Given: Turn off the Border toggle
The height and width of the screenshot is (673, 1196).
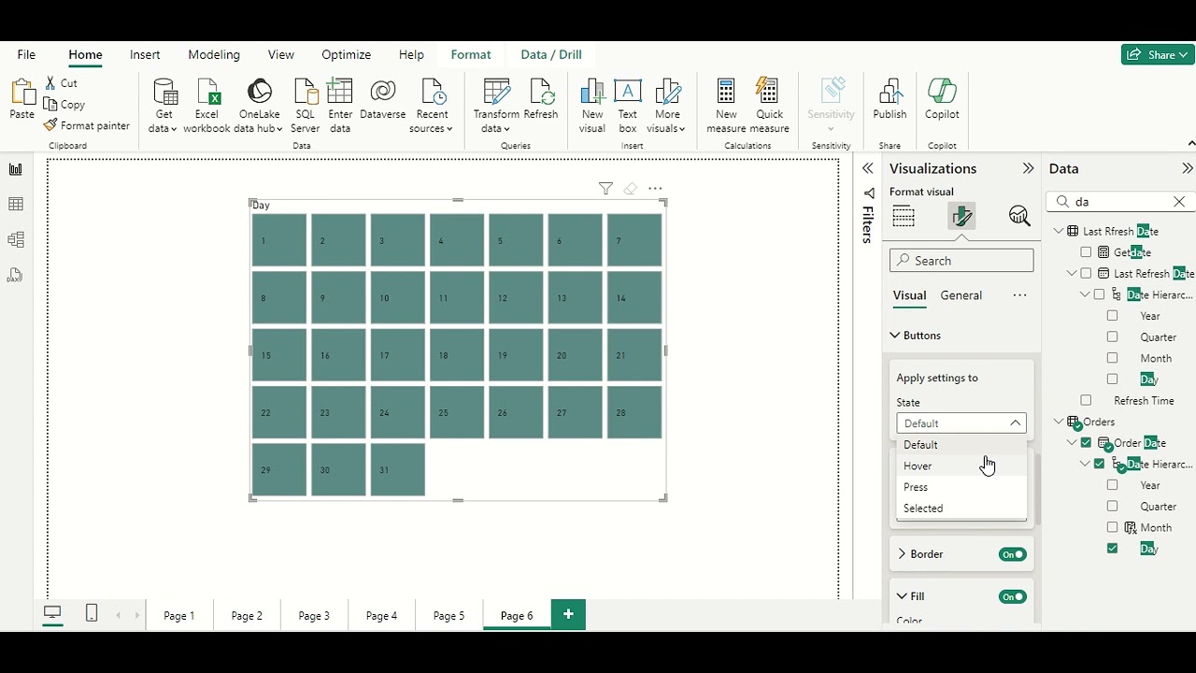Looking at the screenshot, I should coord(1013,554).
